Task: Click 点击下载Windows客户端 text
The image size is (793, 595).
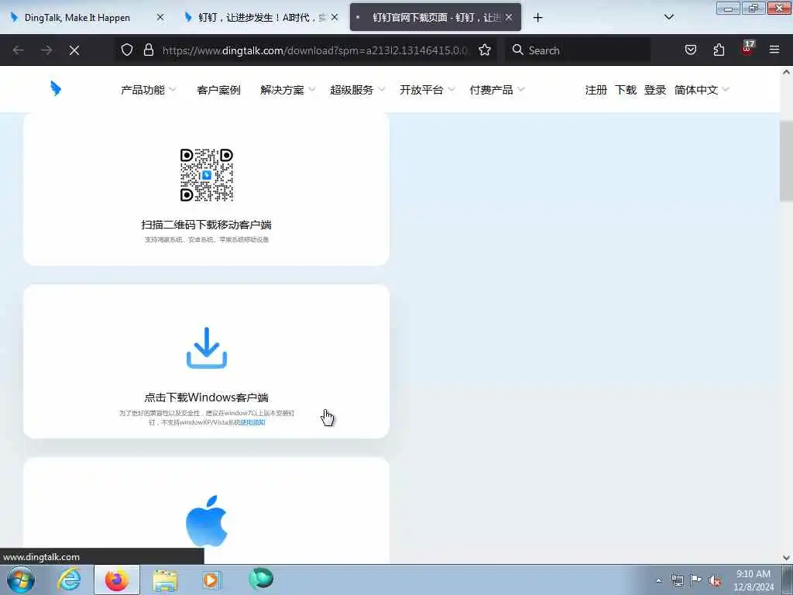Action: coord(206,397)
